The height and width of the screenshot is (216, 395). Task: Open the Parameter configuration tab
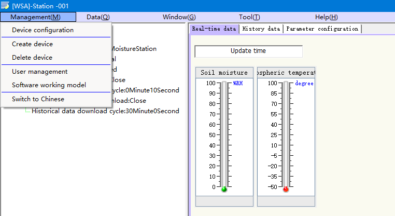322,29
